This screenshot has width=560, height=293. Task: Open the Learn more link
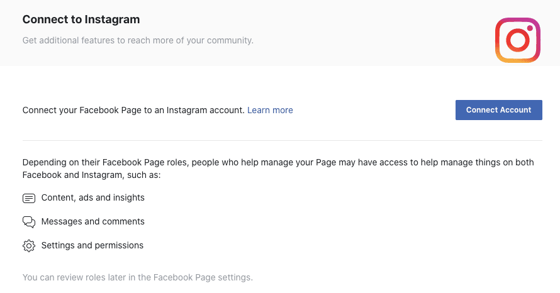click(x=270, y=110)
